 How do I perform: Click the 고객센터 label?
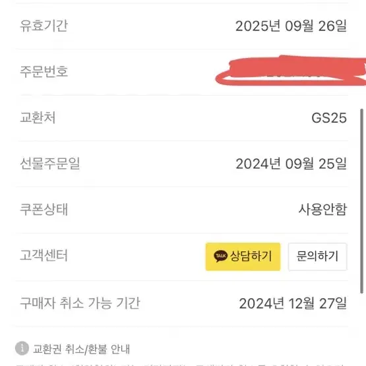coord(44,255)
